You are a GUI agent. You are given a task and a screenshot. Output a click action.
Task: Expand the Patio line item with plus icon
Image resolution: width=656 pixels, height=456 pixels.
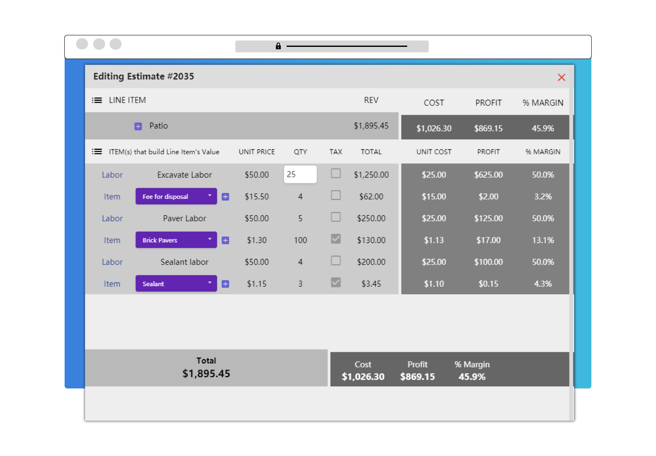[138, 126]
